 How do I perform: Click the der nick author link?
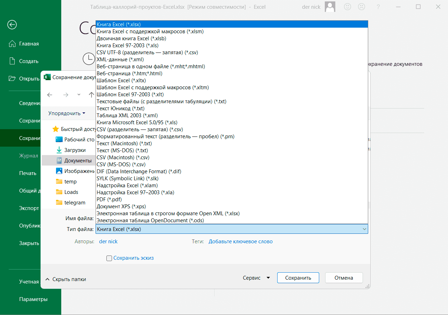(108, 241)
